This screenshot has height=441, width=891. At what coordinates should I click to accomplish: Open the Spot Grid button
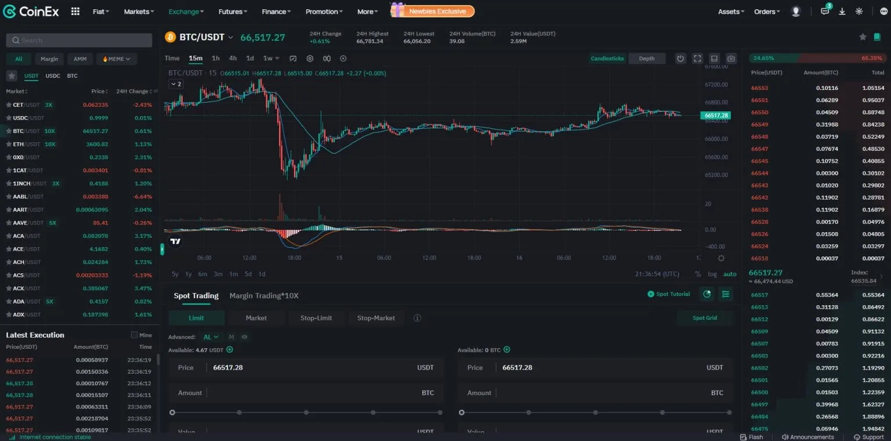click(x=705, y=318)
